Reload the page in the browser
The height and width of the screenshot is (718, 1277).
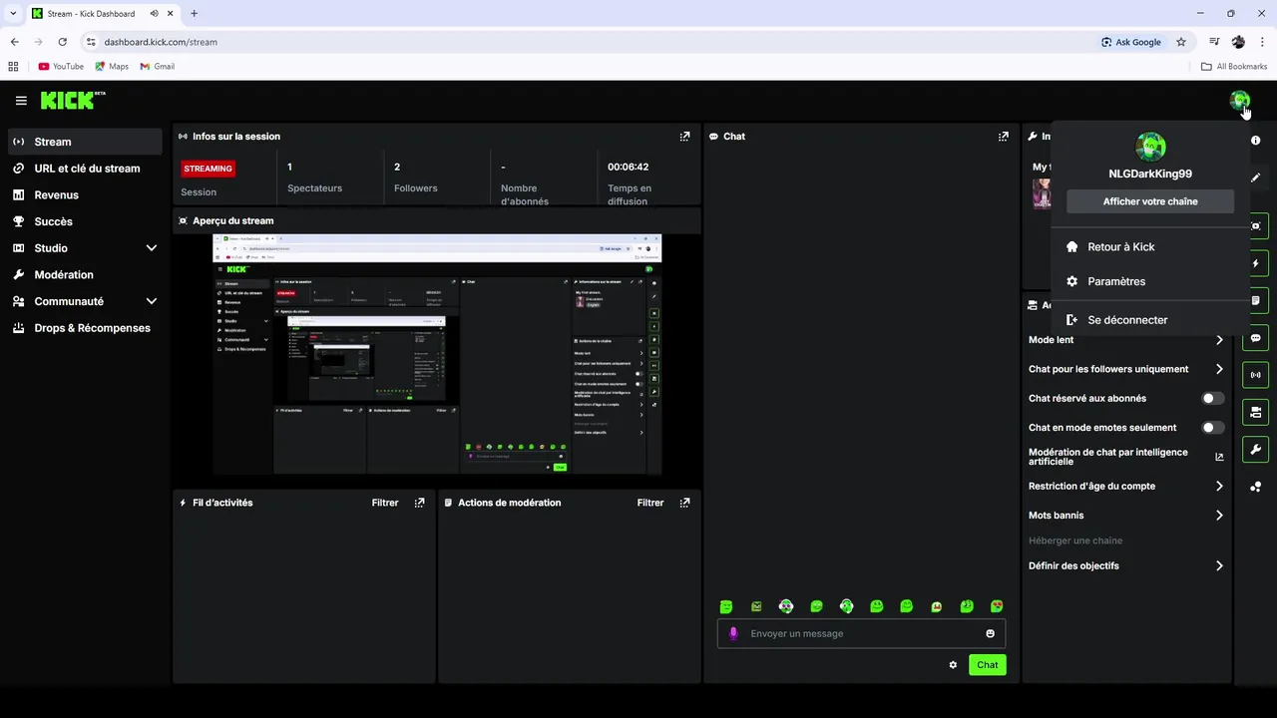click(x=63, y=42)
